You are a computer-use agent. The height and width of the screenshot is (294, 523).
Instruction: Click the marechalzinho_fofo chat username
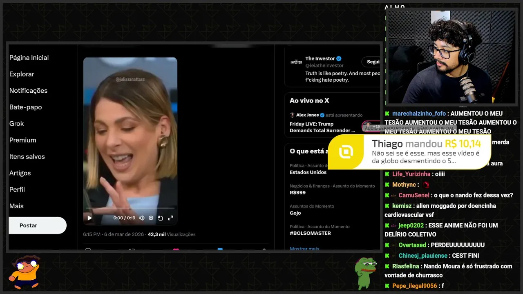(419, 114)
